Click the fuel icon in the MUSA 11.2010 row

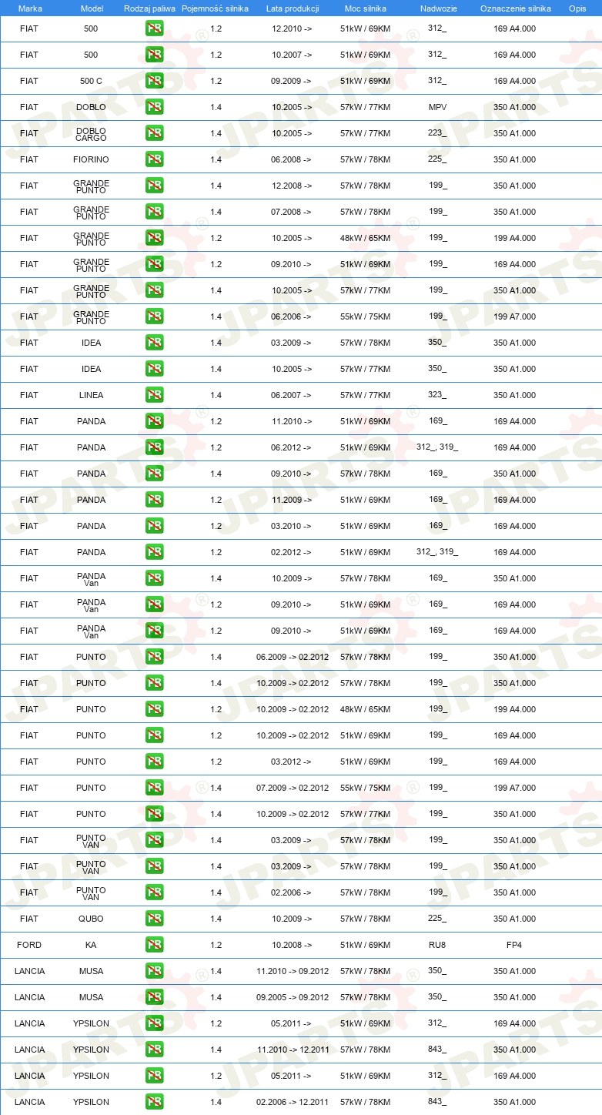154,971
